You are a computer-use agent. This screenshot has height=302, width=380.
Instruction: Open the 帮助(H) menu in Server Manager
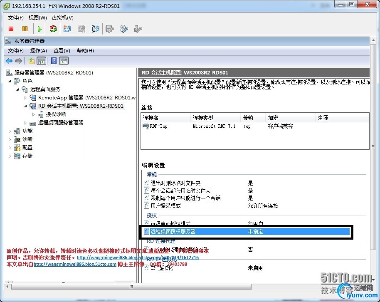(x=85, y=50)
